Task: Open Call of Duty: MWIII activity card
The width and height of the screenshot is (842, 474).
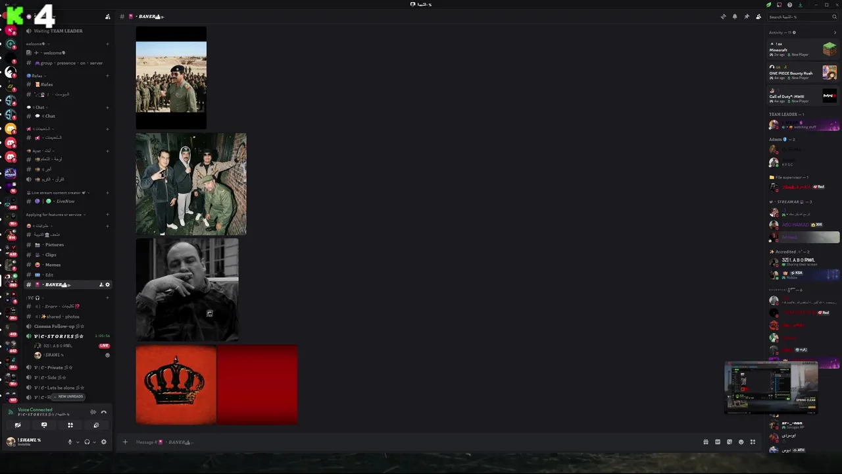Action: tap(803, 96)
